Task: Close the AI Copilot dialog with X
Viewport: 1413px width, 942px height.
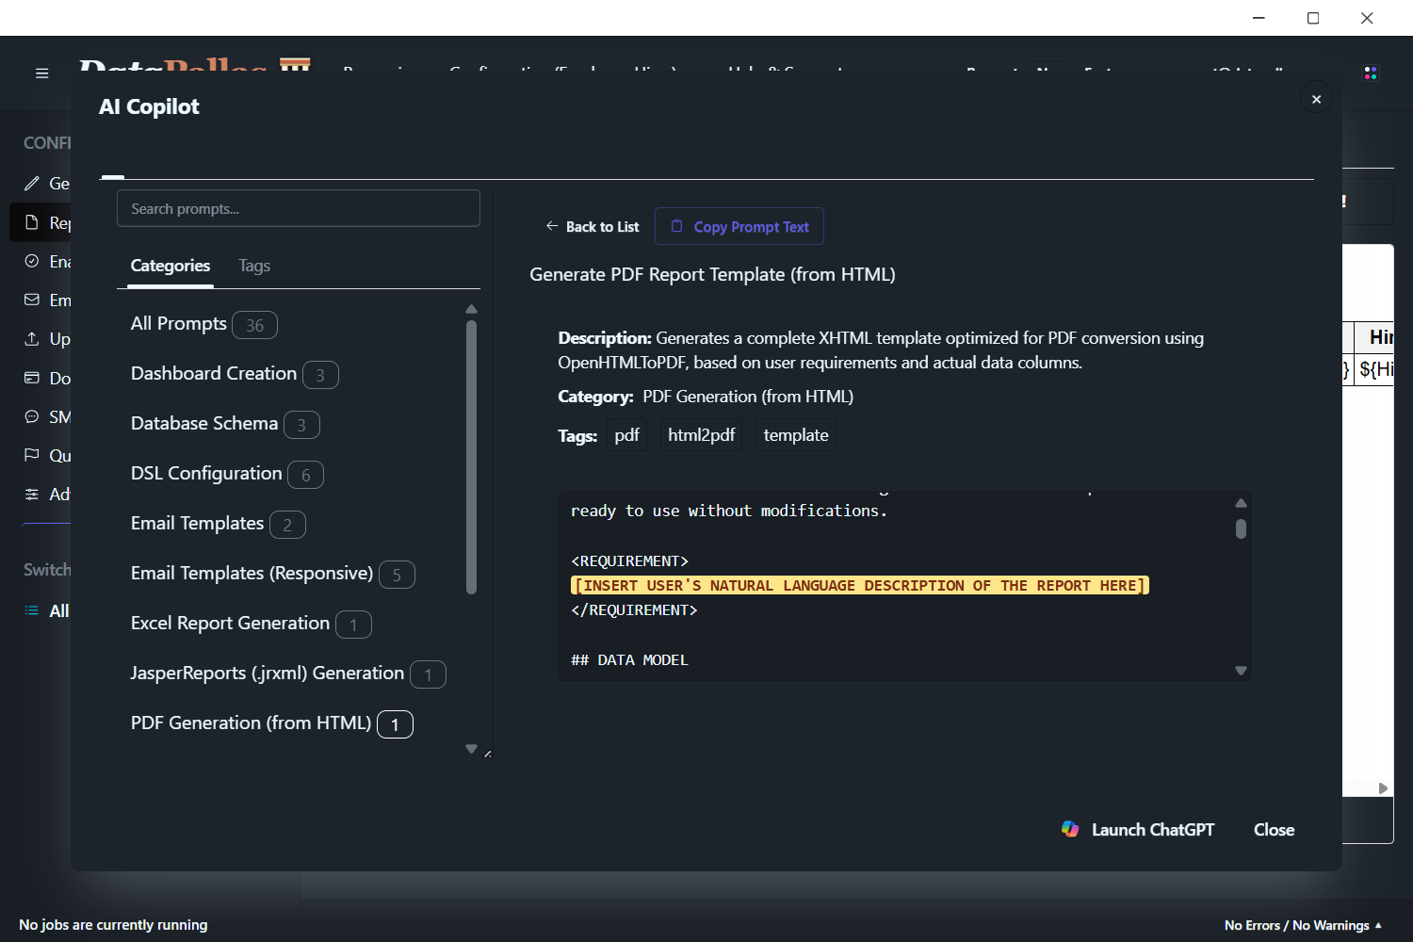Action: tap(1316, 99)
